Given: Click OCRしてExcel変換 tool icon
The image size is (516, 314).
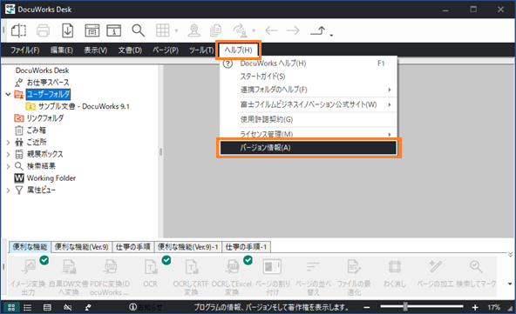Looking at the screenshot, I should point(232,267).
